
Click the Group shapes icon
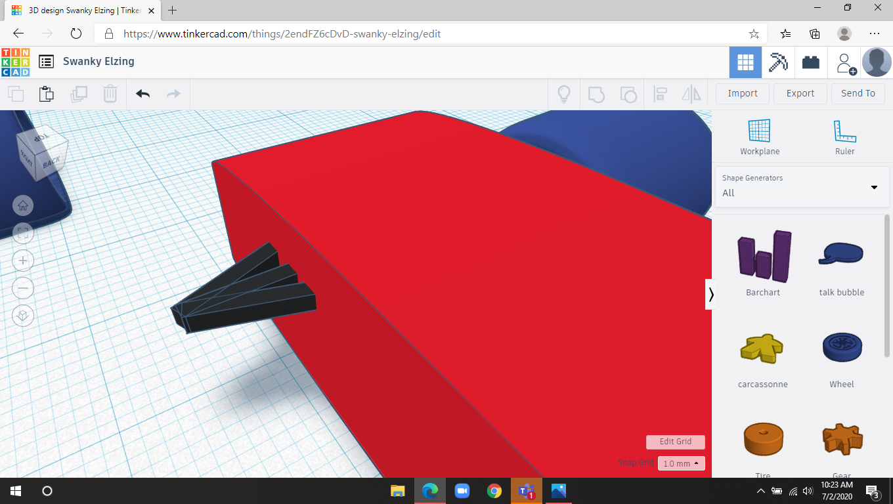coord(596,94)
